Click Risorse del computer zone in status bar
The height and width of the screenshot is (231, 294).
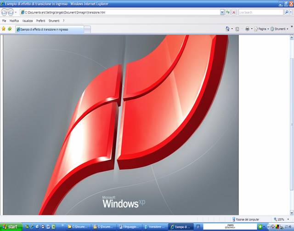(246, 219)
